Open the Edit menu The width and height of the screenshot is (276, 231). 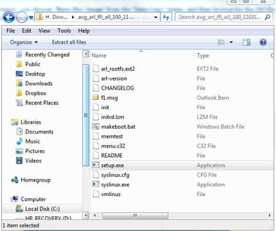[26, 31]
